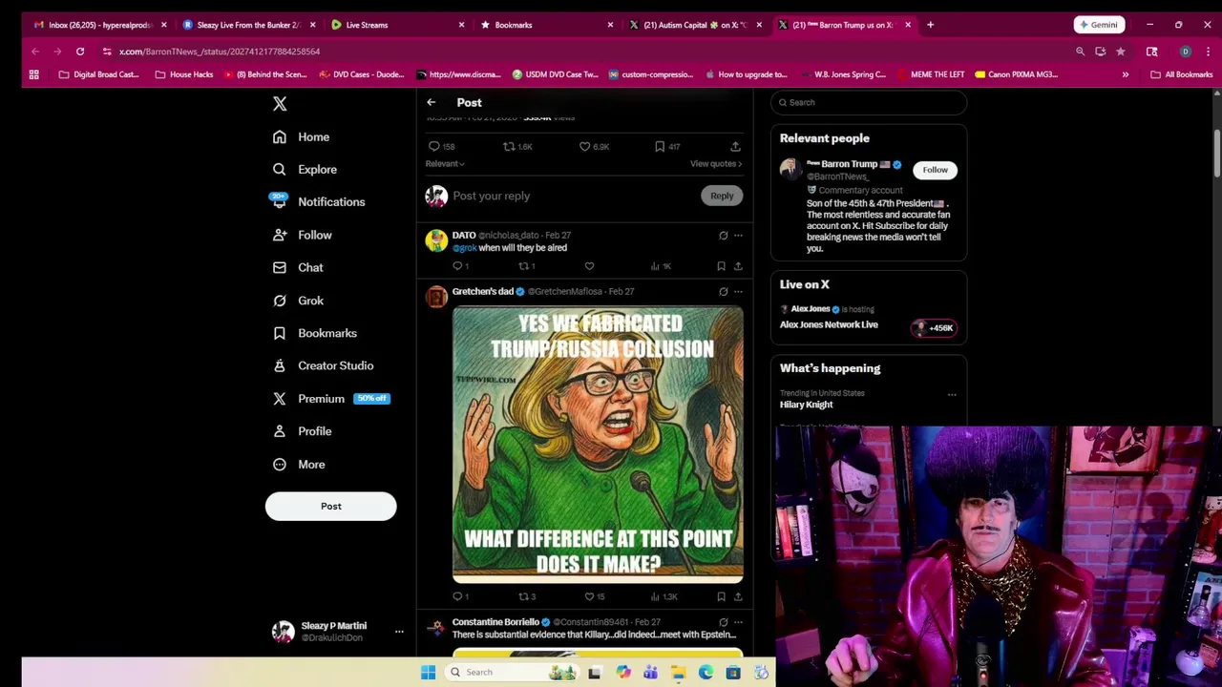1222x687 pixels.
Task: Click the gray Reply button
Action: click(722, 196)
